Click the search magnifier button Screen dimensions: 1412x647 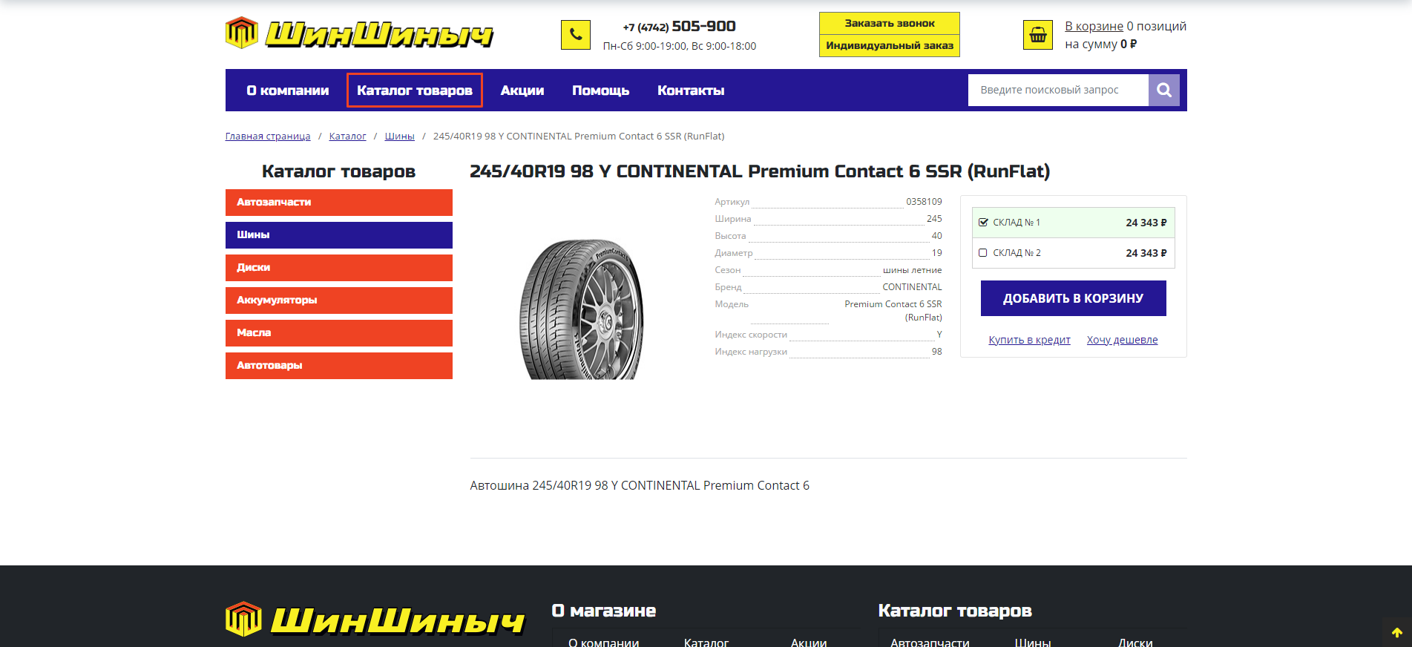(x=1163, y=90)
